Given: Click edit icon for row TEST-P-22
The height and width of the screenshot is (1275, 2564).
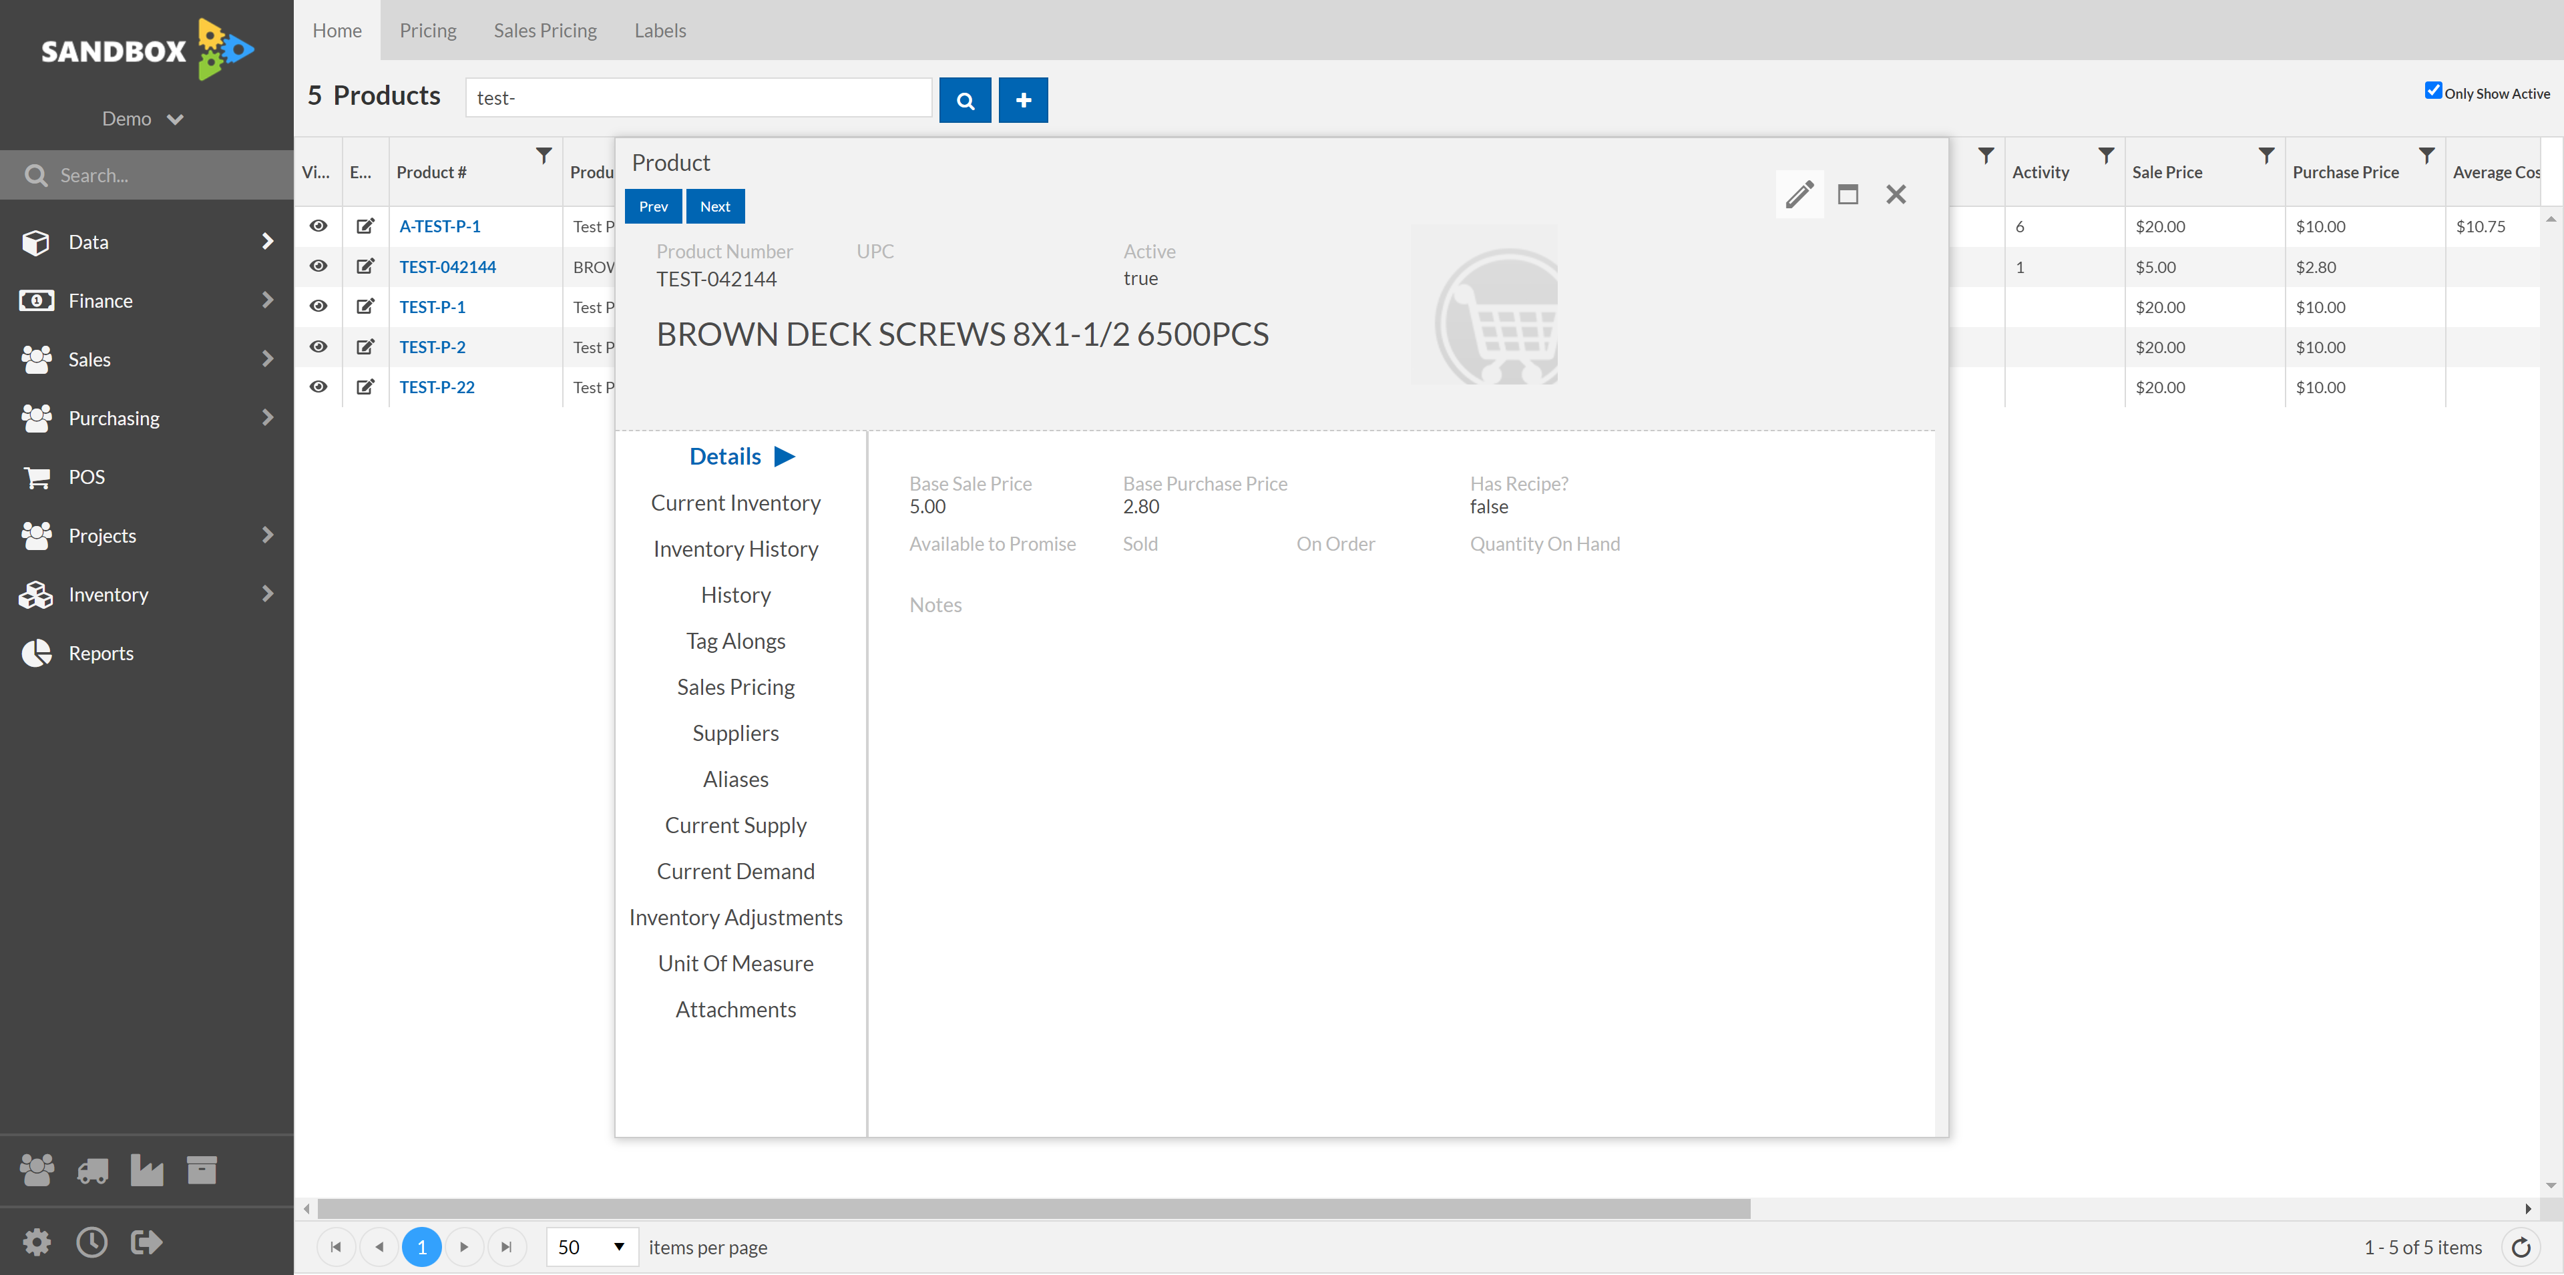Looking at the screenshot, I should (x=365, y=387).
